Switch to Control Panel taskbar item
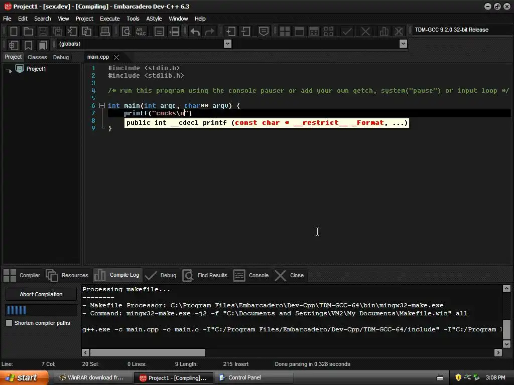Screen dimensions: 514x385 [x=253, y=378]
